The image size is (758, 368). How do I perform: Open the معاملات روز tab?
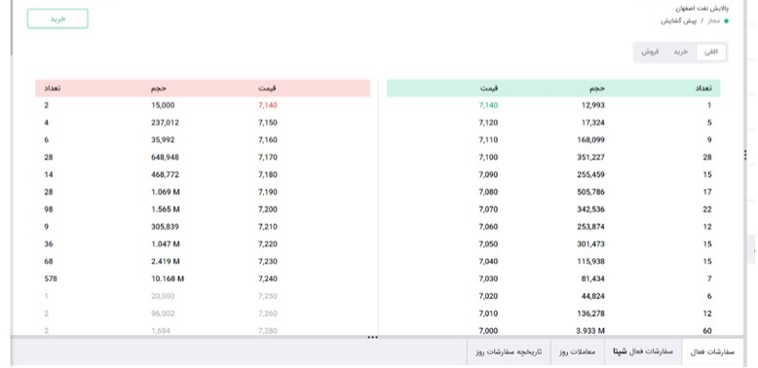pyautogui.click(x=577, y=352)
